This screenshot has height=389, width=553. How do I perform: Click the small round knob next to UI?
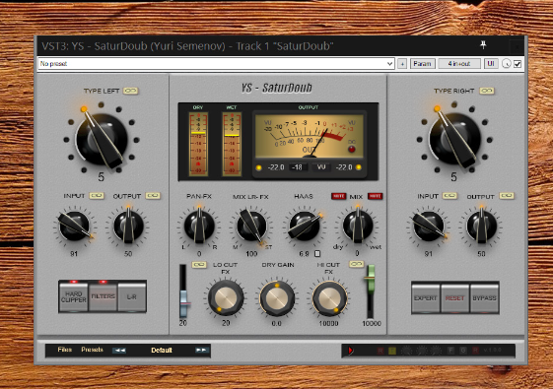pos(506,64)
